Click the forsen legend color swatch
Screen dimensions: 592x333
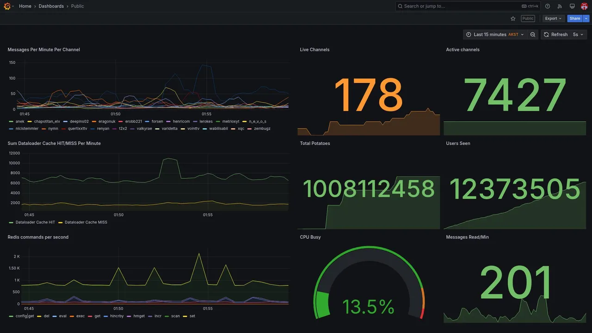coord(148,122)
